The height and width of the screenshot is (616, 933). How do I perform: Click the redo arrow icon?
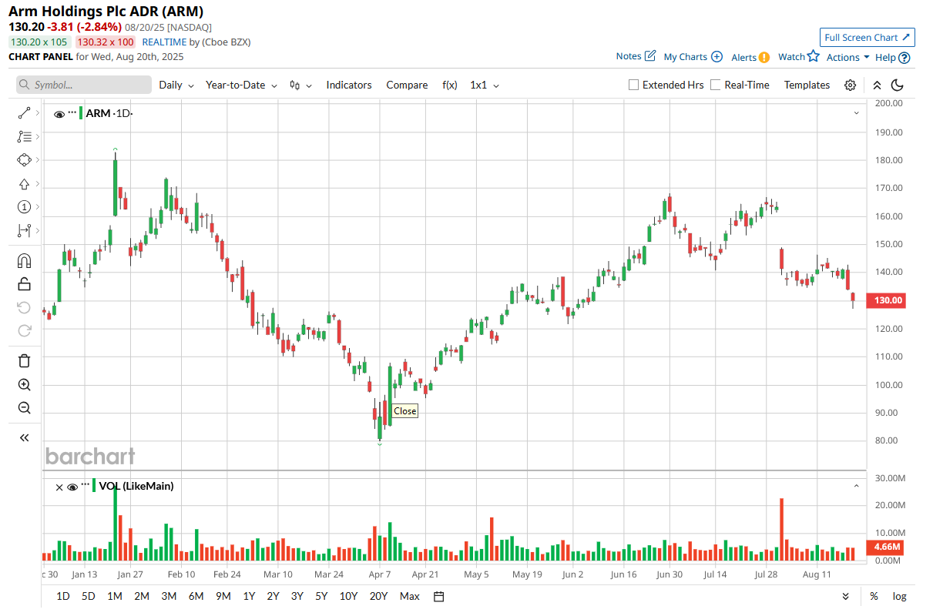24,330
